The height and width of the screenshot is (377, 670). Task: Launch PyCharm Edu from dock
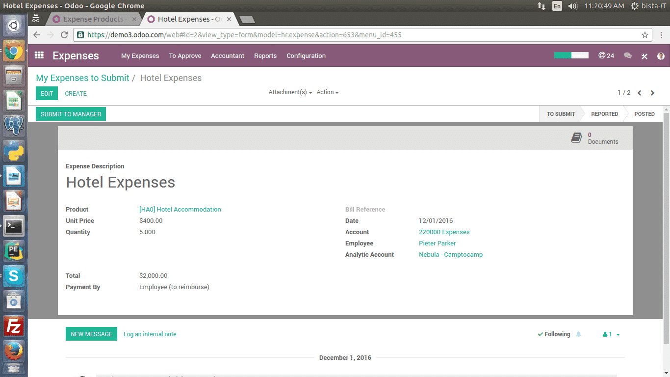pos(14,251)
